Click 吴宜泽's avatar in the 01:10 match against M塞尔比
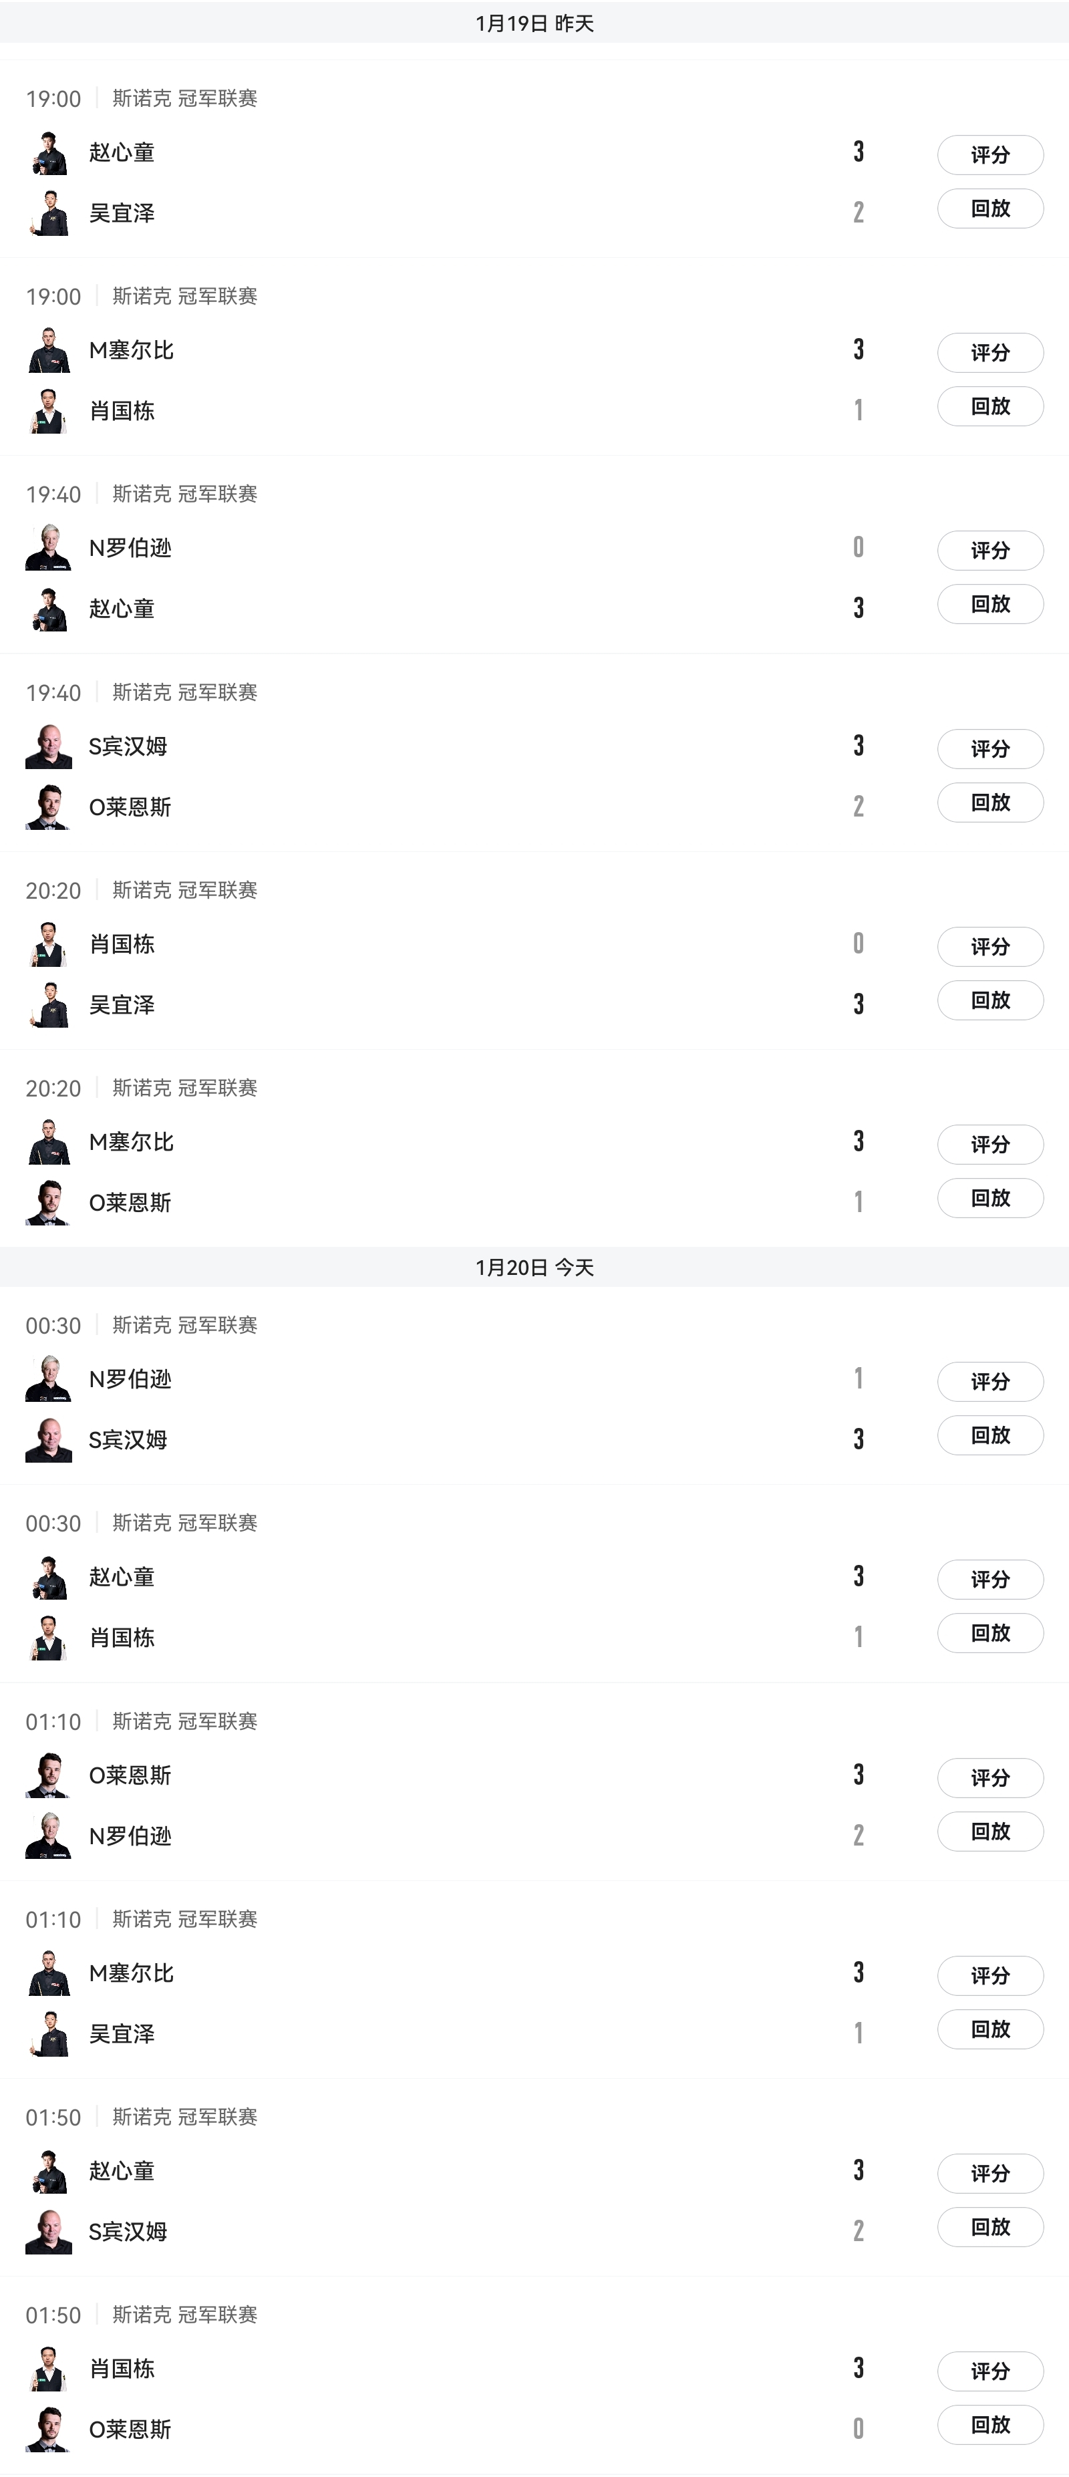Image resolution: width=1069 pixels, height=2477 pixels. click(49, 2034)
